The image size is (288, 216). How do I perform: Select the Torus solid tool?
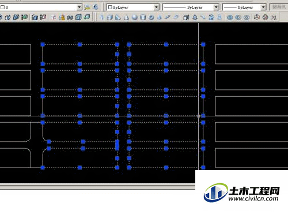tap(151, 17)
